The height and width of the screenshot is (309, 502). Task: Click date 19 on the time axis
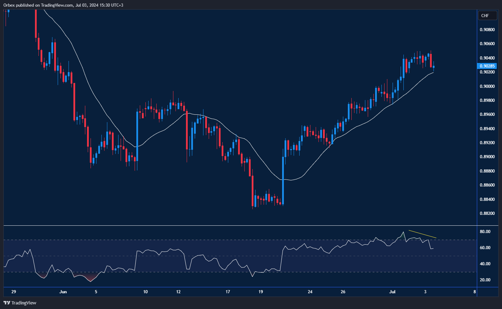tap(260, 292)
